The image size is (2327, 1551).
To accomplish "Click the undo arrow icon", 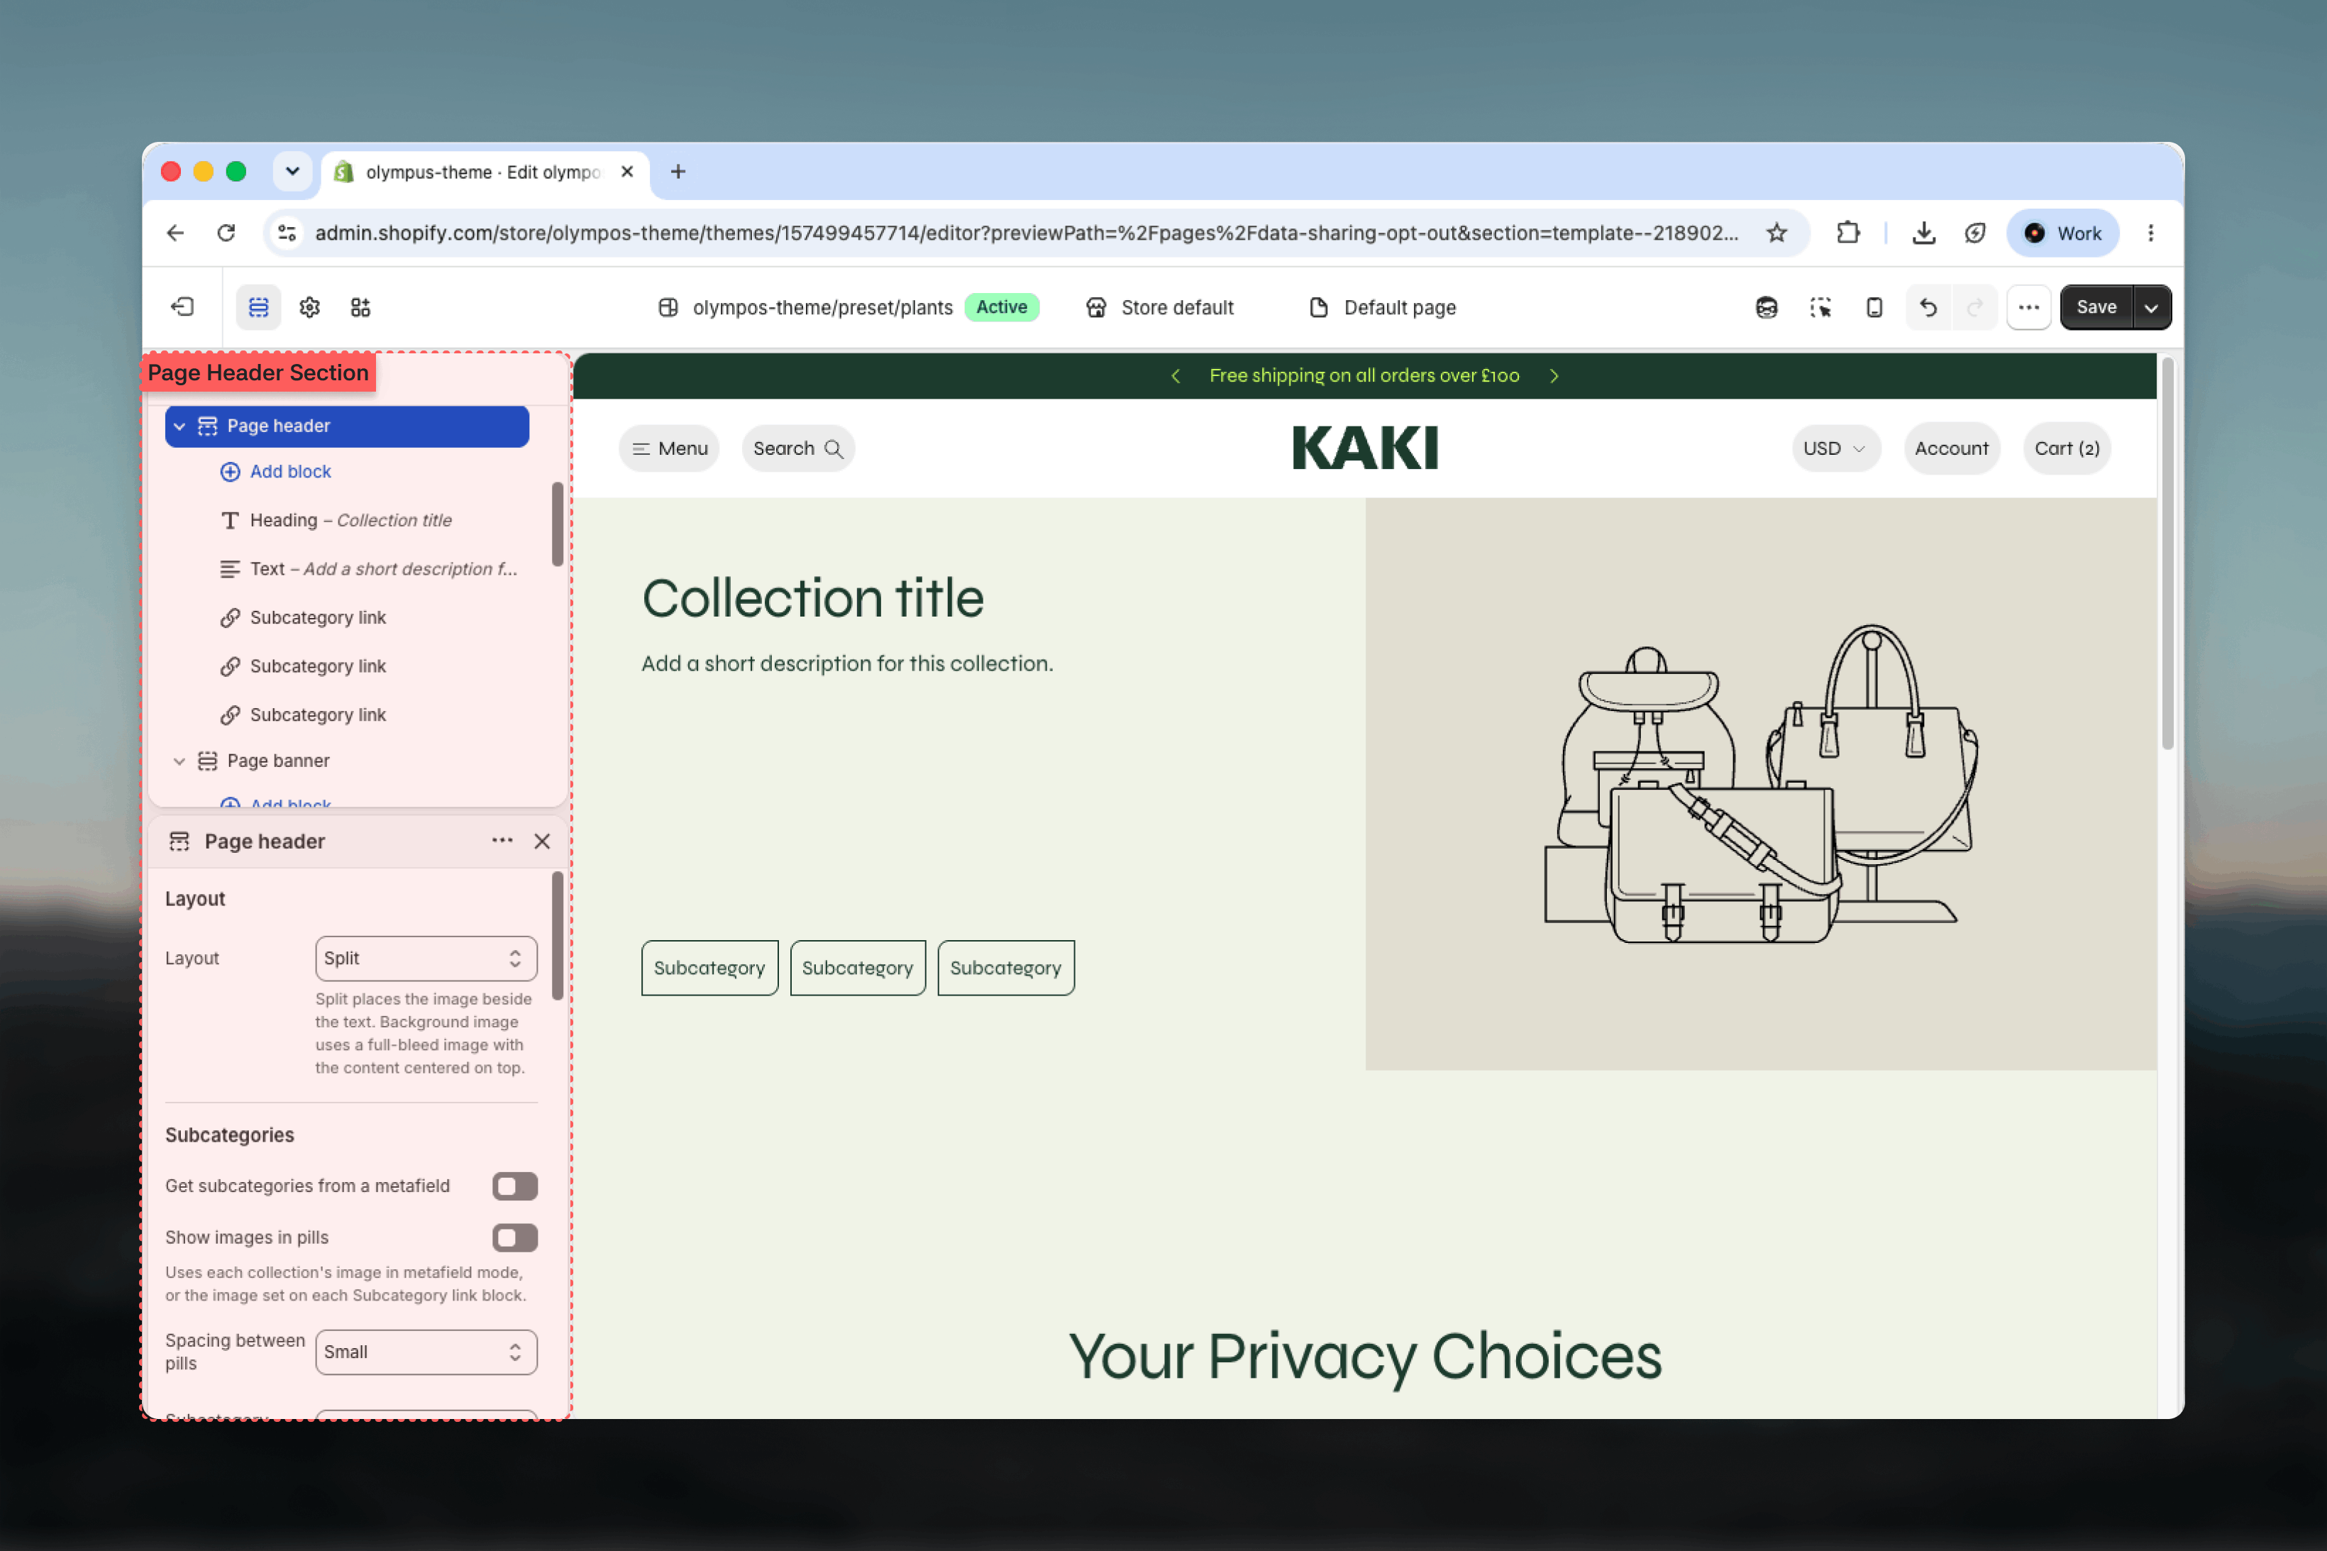I will click(x=1928, y=307).
